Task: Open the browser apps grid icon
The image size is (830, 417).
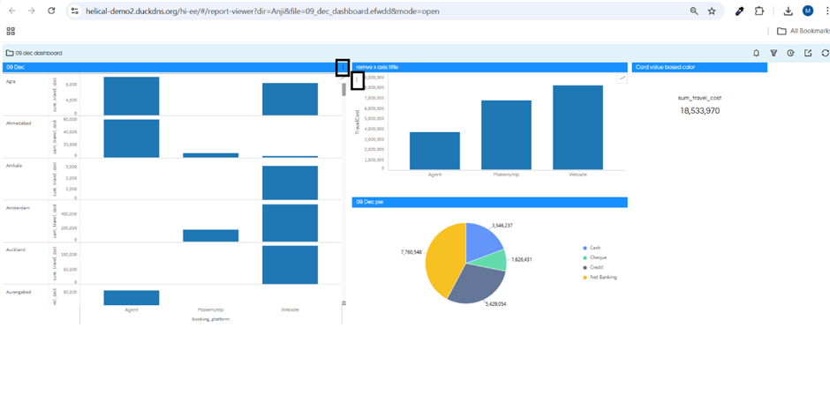Action: [x=11, y=31]
